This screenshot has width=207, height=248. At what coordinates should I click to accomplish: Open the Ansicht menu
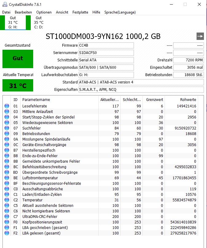tap(62, 12)
